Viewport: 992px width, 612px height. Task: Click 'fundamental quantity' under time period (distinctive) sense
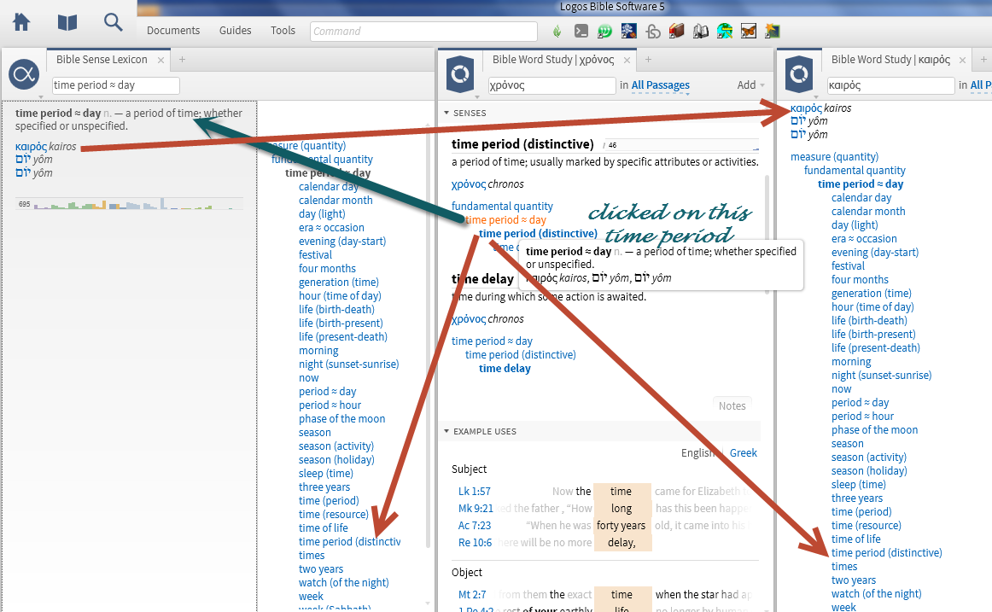(x=502, y=206)
